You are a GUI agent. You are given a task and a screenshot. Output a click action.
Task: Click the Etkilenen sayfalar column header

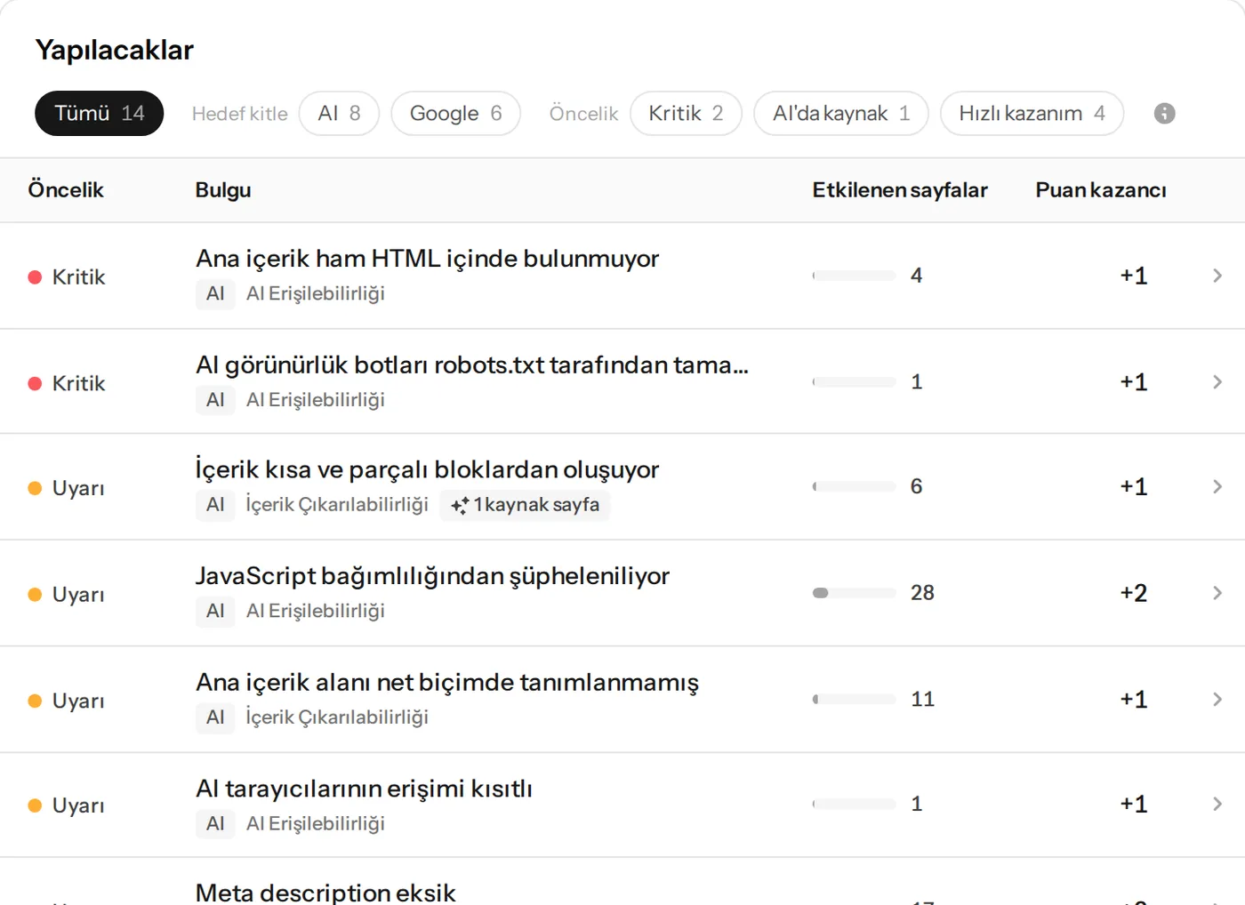900,190
